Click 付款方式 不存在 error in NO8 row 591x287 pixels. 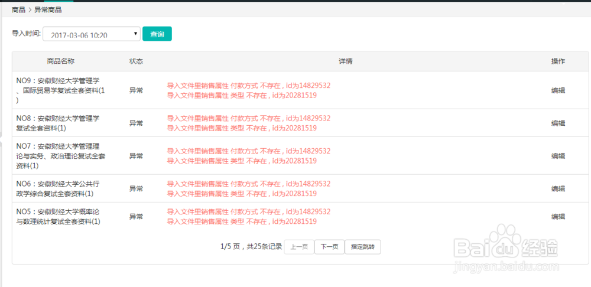point(249,118)
